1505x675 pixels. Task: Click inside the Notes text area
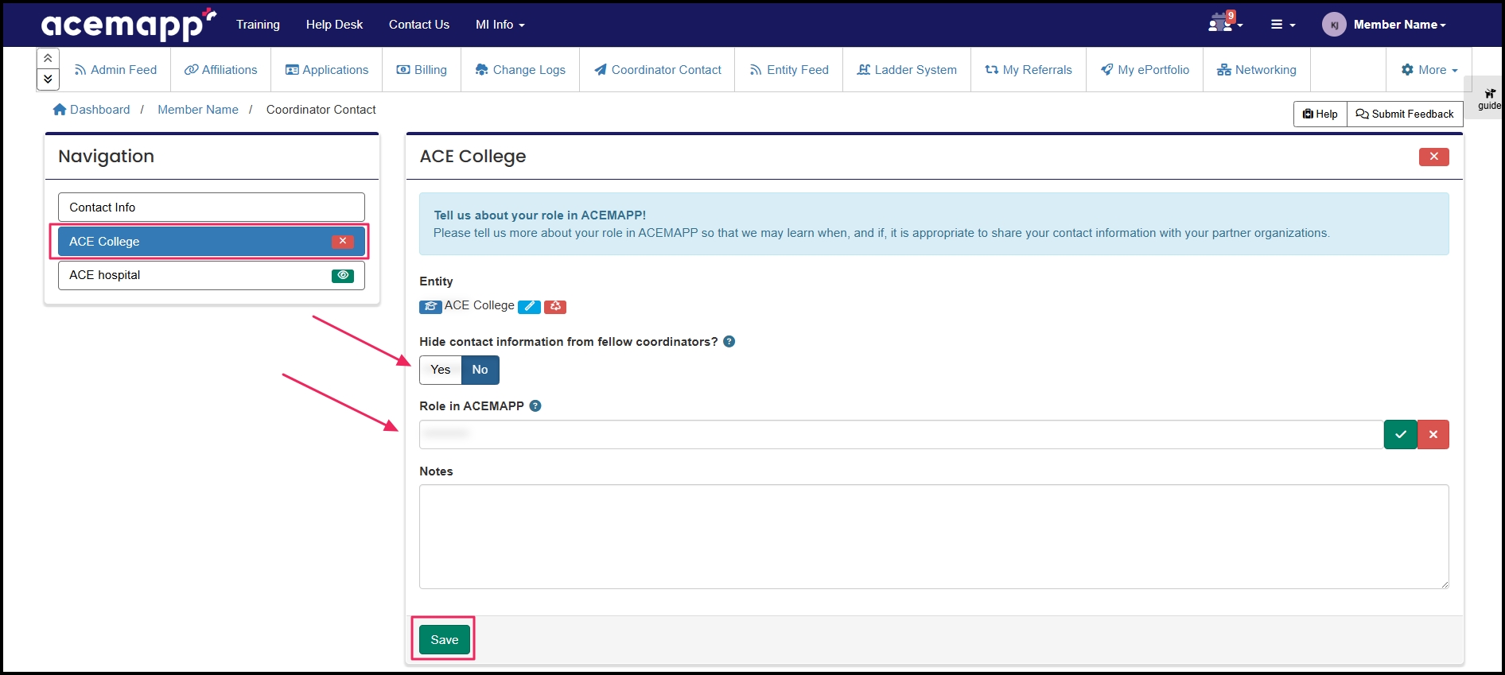(x=934, y=537)
